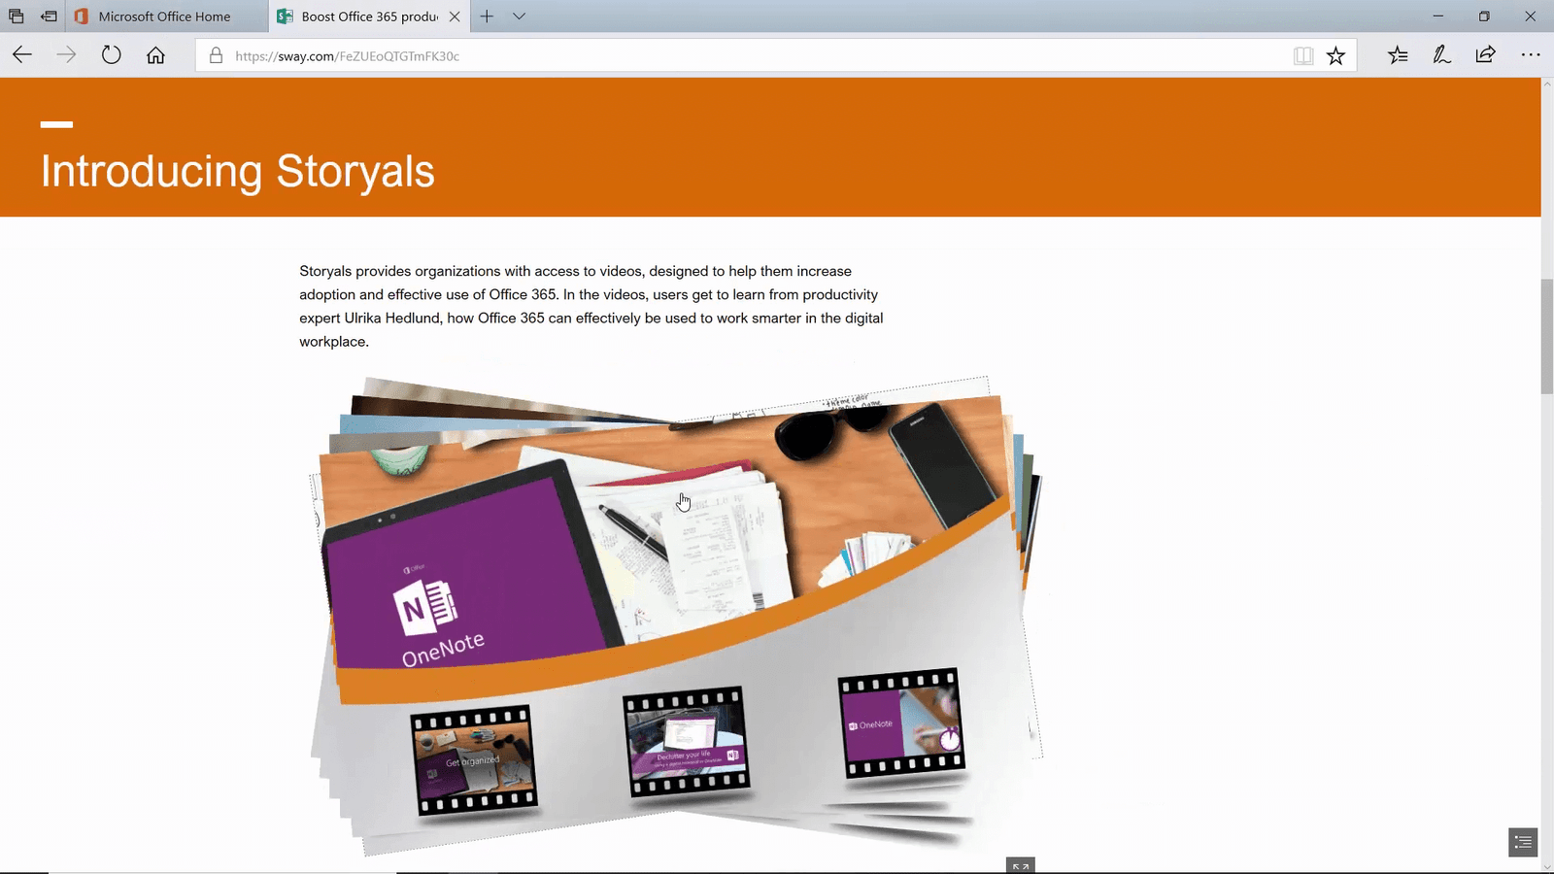Open the tab preview chevron dropdown
The width and height of the screenshot is (1554, 874).
(x=520, y=16)
